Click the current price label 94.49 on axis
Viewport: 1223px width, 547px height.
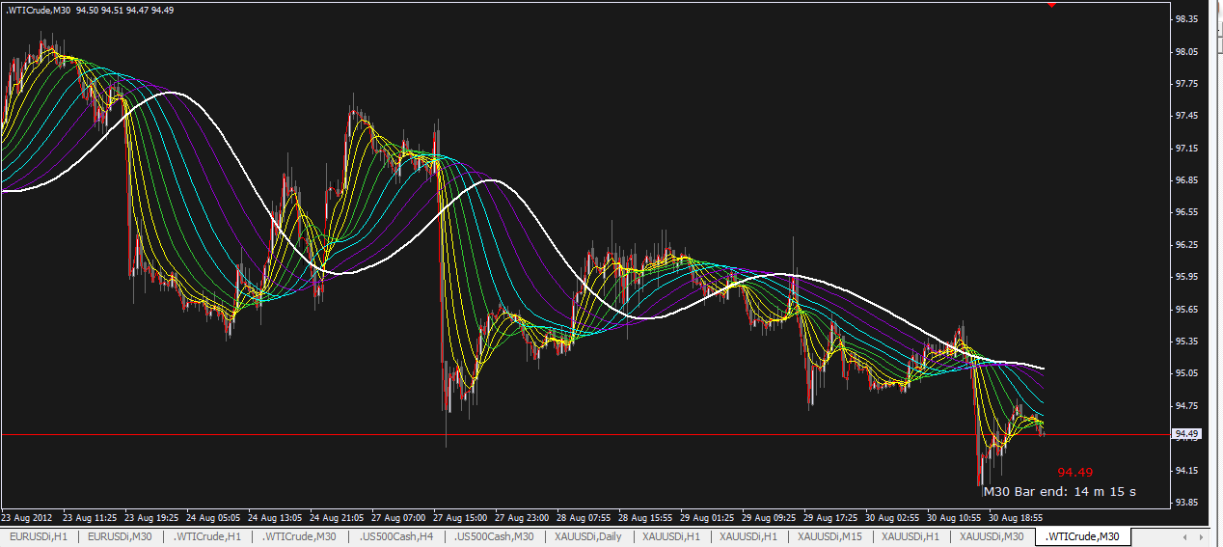(x=1186, y=434)
